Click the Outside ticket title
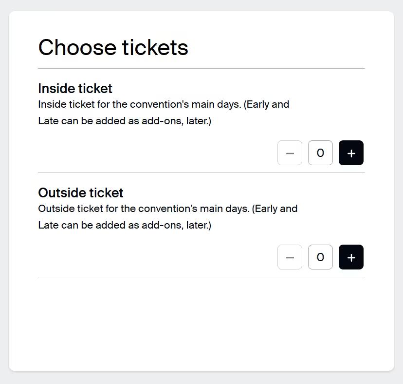 point(81,193)
